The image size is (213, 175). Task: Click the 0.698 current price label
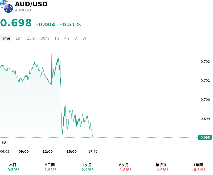tap(205, 137)
